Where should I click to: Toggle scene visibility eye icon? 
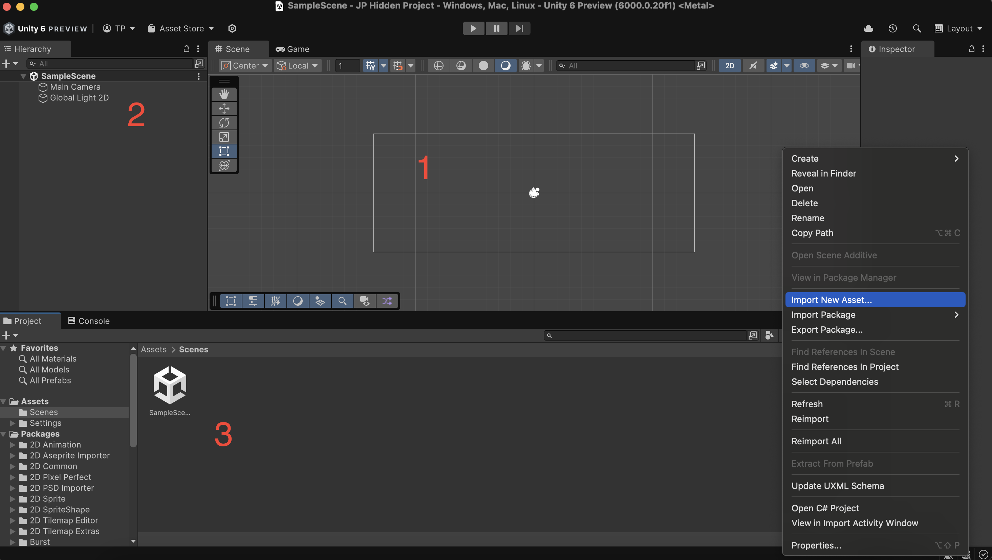point(804,66)
